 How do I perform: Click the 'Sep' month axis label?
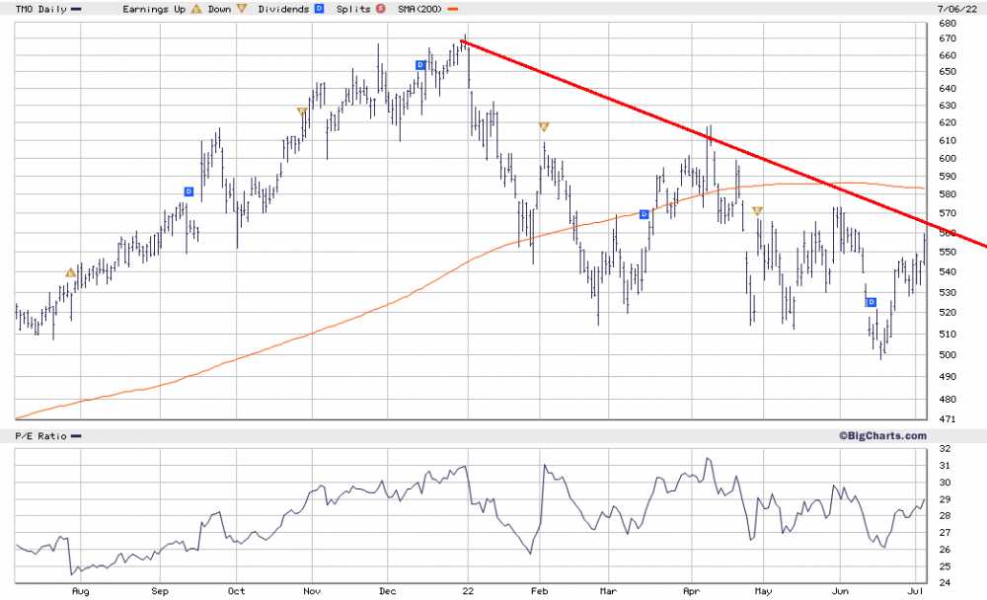point(160,590)
